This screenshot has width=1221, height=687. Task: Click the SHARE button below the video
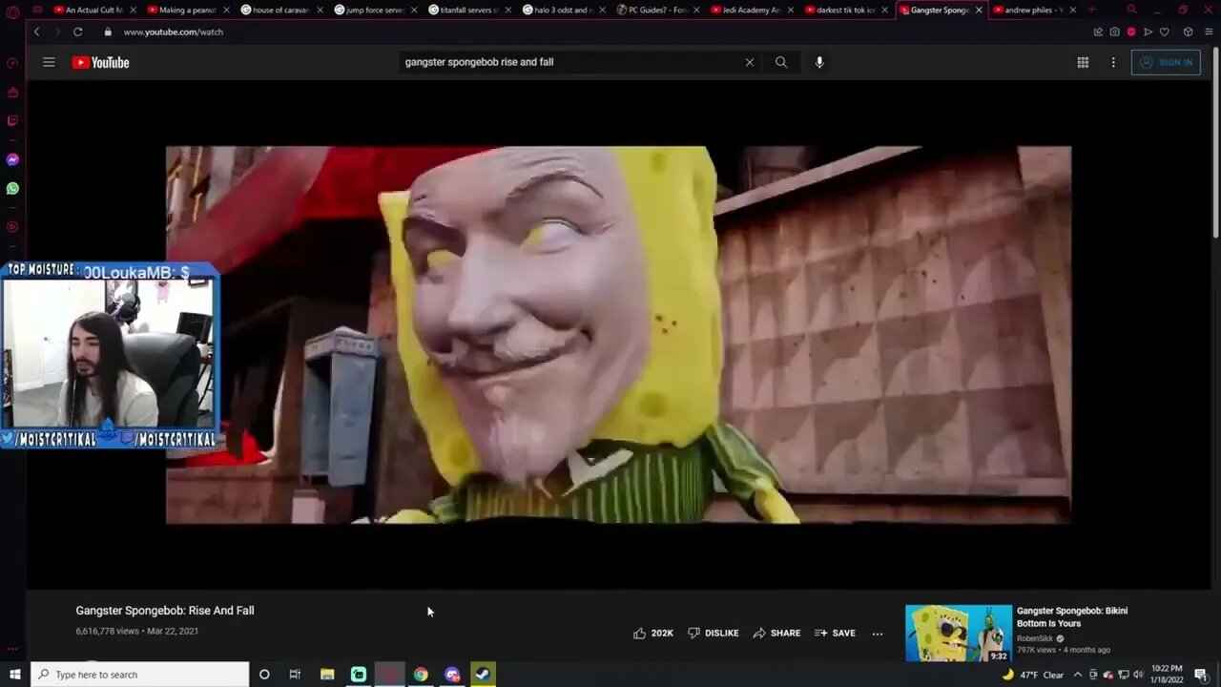click(x=776, y=633)
